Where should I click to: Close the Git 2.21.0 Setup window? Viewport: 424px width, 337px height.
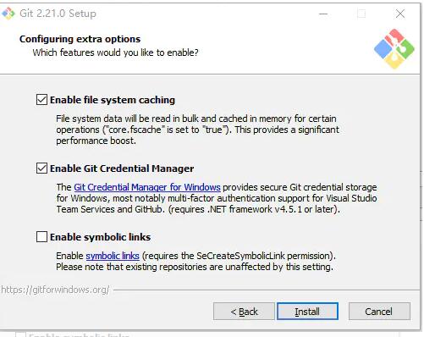tap(400, 14)
